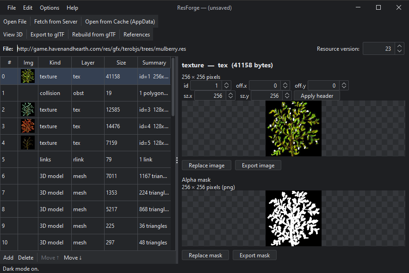Click Export to glTF
The image size is (409, 273).
coord(47,34)
